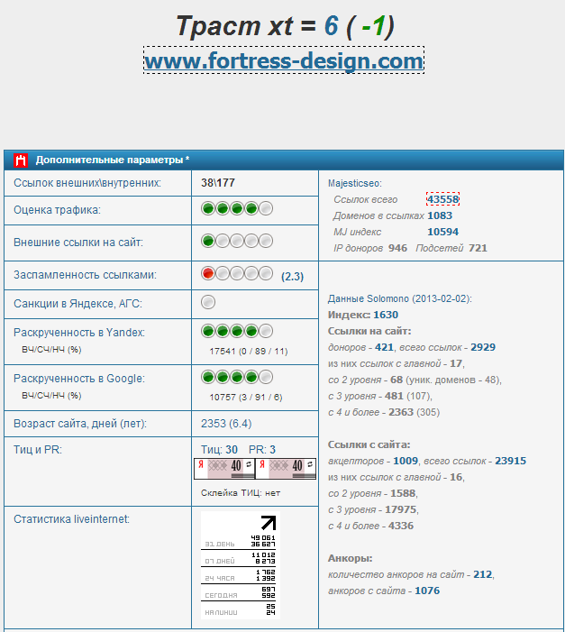
Task: Click the 'Тиц: 30' value
Action: (219, 449)
